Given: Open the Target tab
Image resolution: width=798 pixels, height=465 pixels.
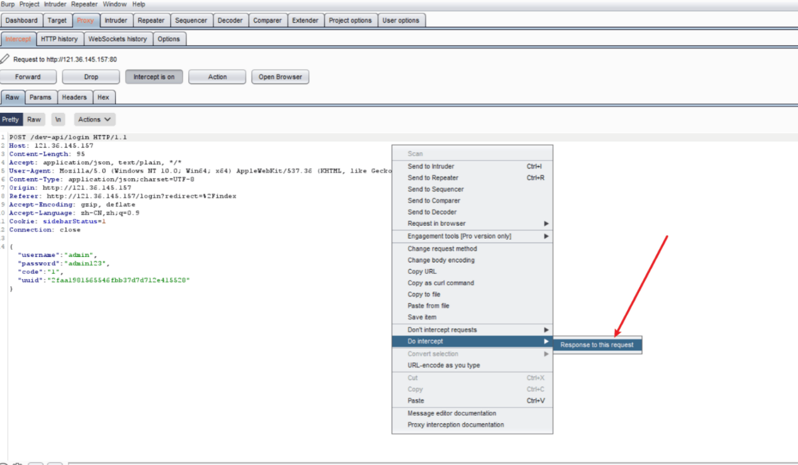Looking at the screenshot, I should coord(57,21).
